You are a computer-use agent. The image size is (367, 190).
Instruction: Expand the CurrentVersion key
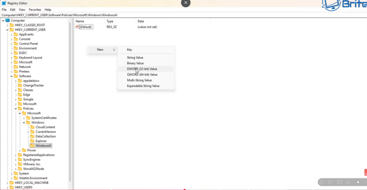coord(28,132)
